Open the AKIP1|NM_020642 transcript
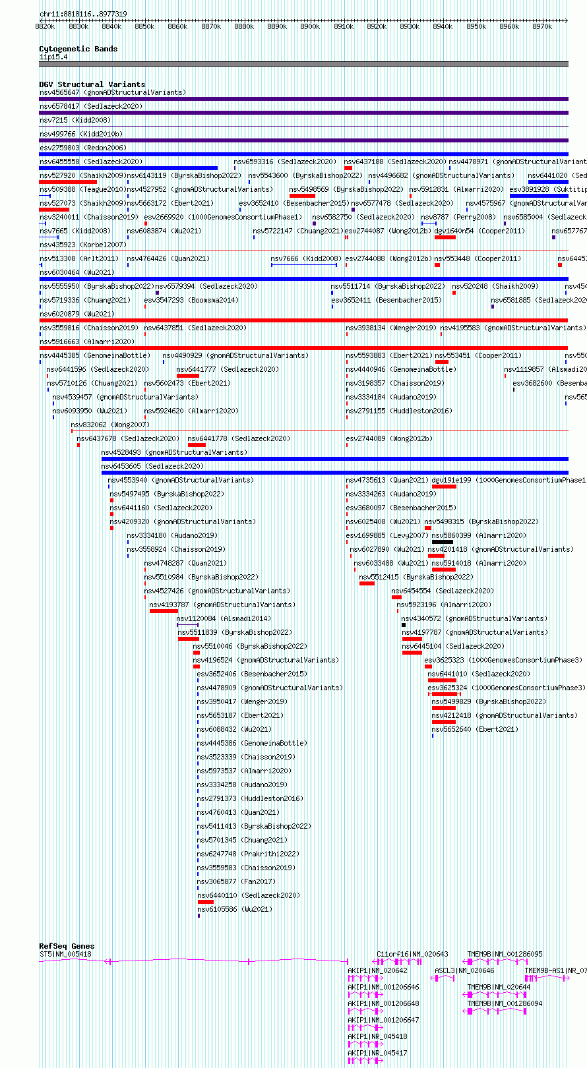This screenshot has height=1068, width=587. coord(365,978)
